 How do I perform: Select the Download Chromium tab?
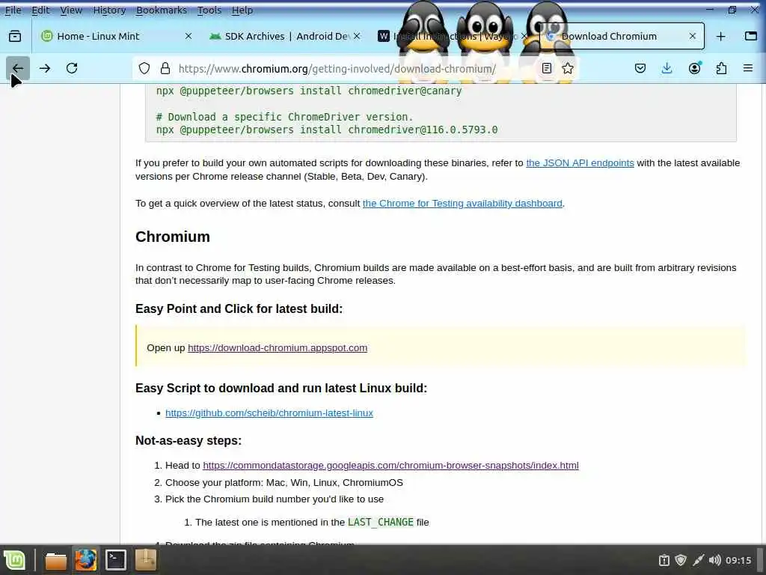(x=622, y=36)
